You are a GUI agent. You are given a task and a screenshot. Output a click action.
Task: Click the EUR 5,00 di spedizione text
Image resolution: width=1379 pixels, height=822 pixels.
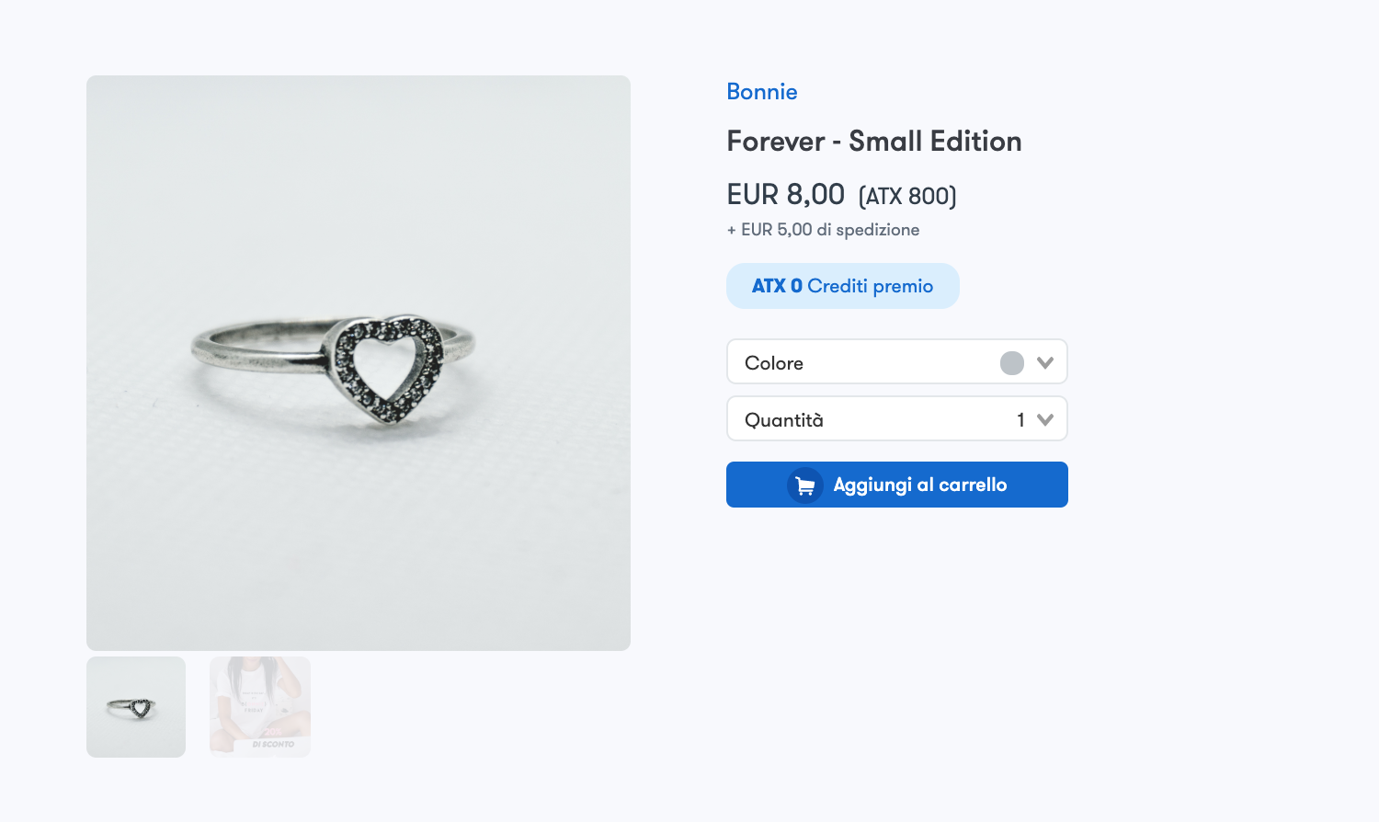(823, 230)
